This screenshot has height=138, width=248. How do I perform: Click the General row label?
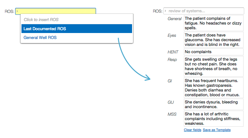pos(174,19)
